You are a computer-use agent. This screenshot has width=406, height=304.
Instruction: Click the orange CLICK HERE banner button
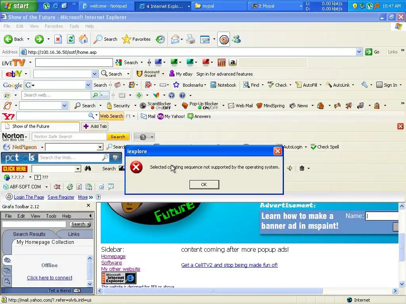click(x=15, y=169)
